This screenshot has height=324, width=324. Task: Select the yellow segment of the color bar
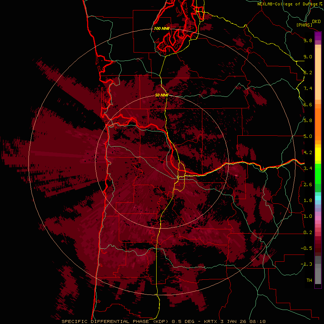click(x=318, y=154)
